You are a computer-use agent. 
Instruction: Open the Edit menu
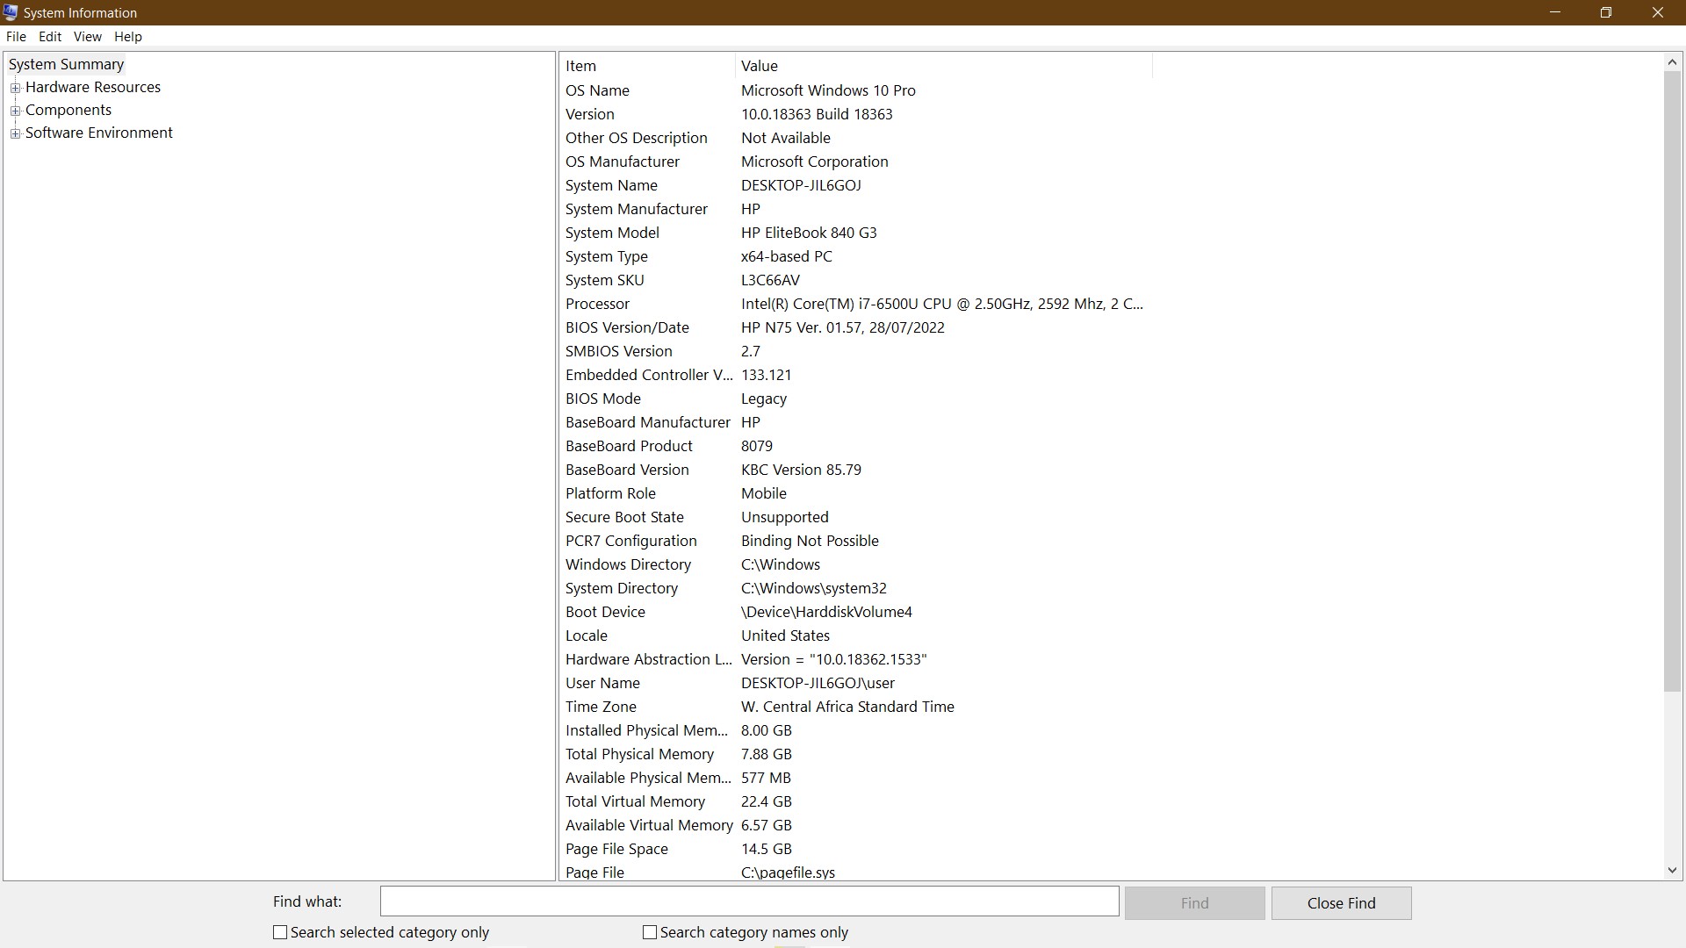pyautogui.click(x=49, y=36)
